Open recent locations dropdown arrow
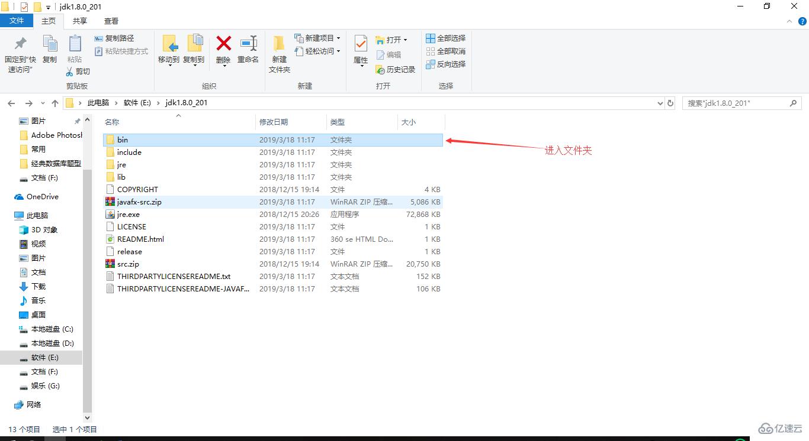Viewport: 809px width, 441px height. coord(43,103)
